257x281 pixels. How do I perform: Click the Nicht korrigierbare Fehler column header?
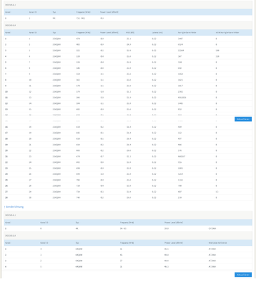tap(228, 32)
